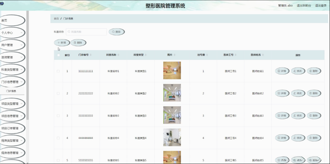Open image thumbnail in row 4444444444
Image resolution: width=330 pixels, height=164 pixels.
pyautogui.click(x=172, y=137)
